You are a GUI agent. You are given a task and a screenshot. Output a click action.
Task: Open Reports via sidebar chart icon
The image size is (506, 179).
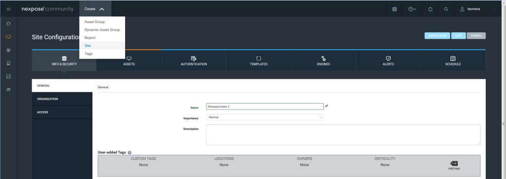click(x=8, y=76)
